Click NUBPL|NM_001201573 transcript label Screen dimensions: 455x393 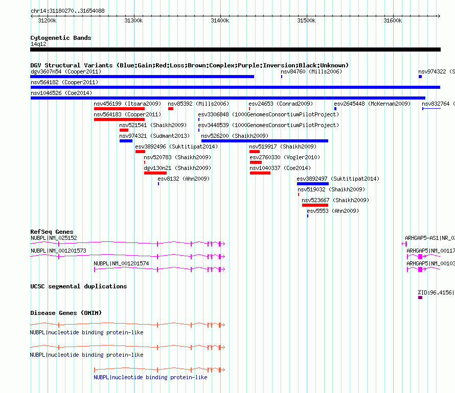pyautogui.click(x=58, y=251)
